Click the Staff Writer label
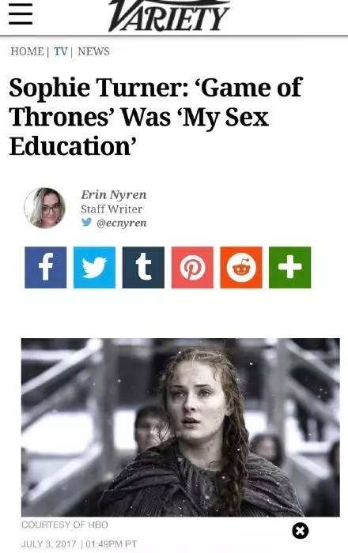This screenshot has height=553, width=348. (112, 209)
